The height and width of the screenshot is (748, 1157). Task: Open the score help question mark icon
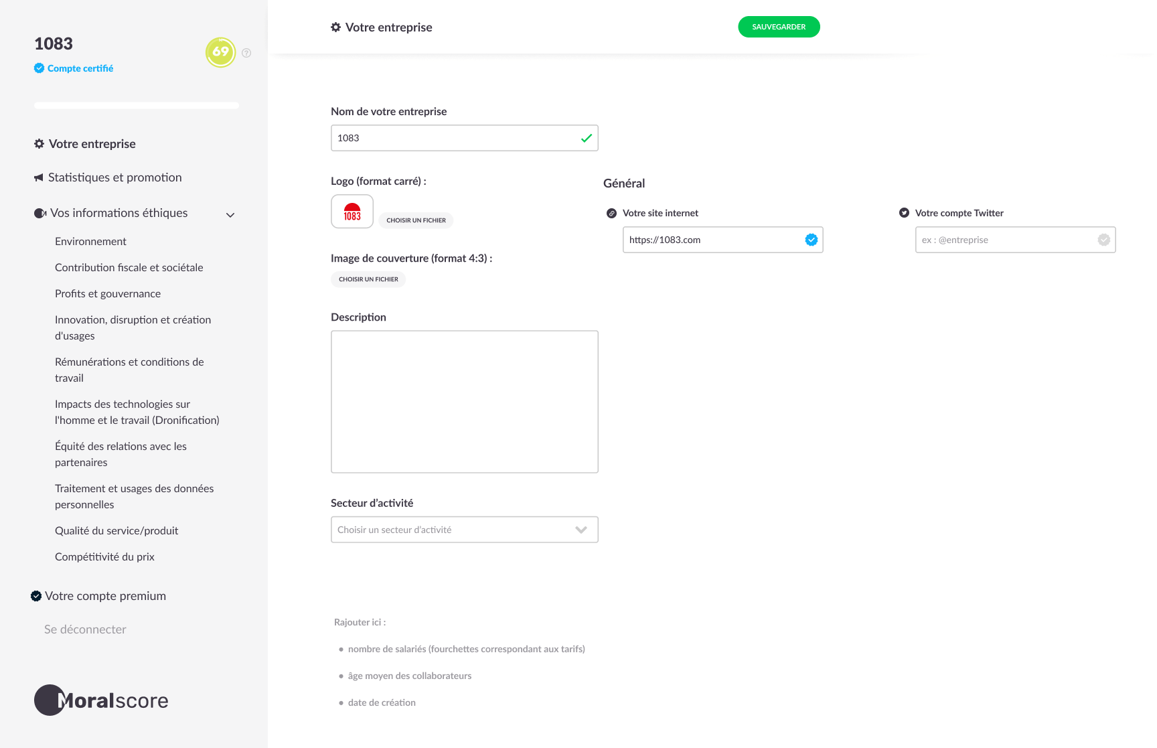246,53
